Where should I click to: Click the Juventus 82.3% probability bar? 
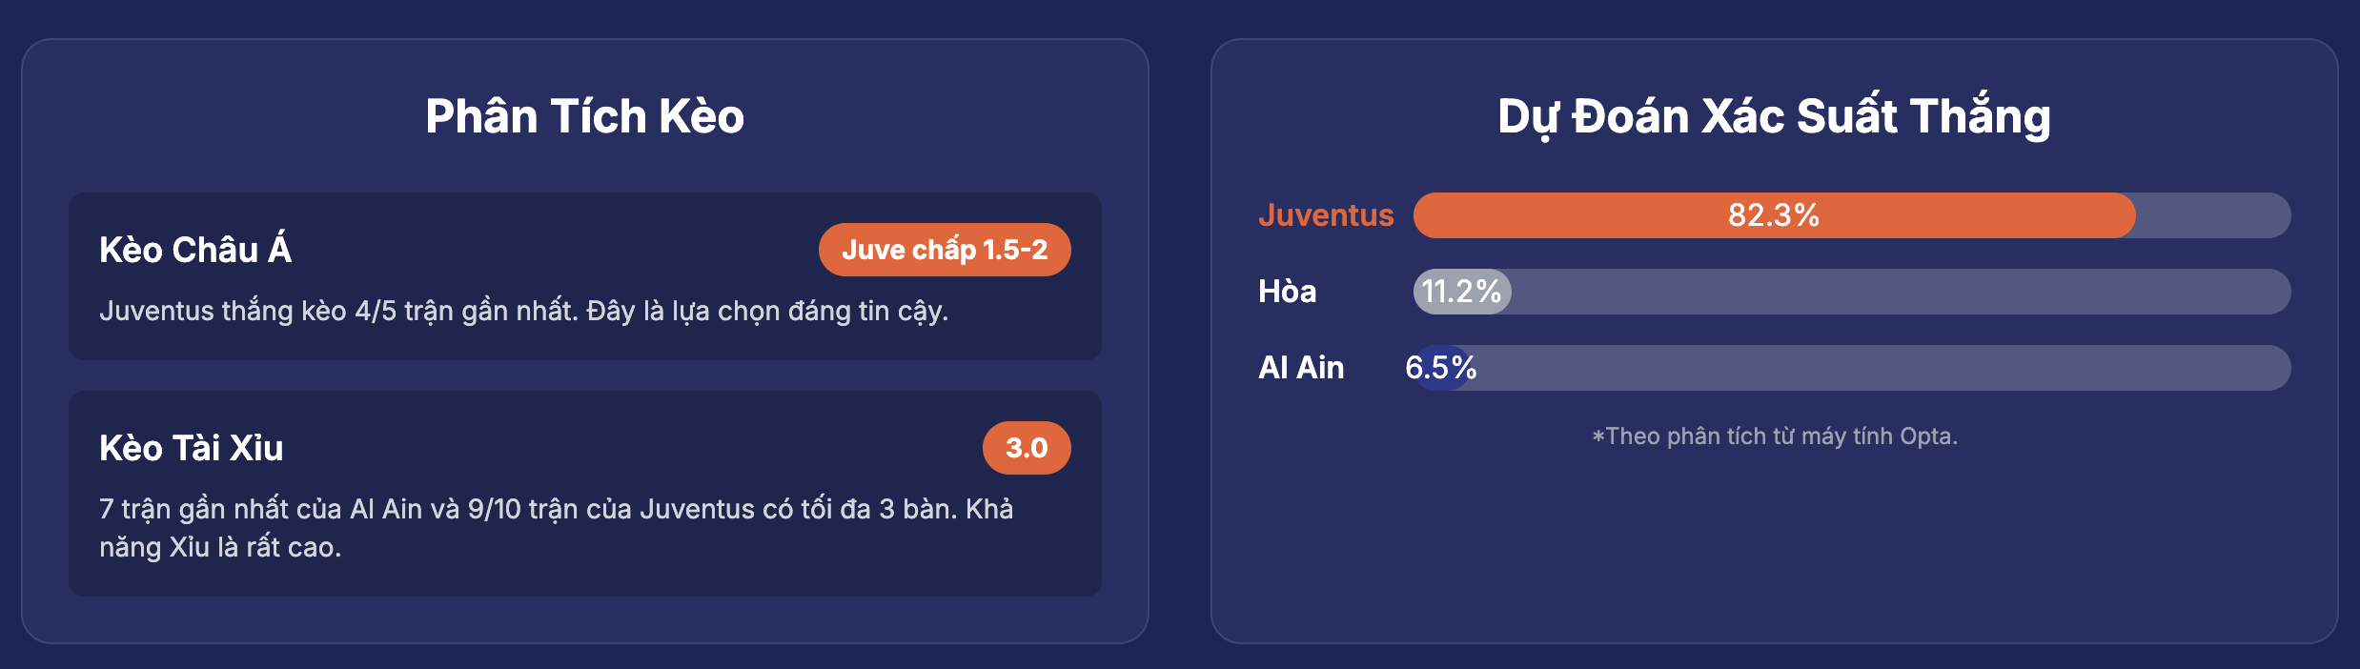[1852, 215]
